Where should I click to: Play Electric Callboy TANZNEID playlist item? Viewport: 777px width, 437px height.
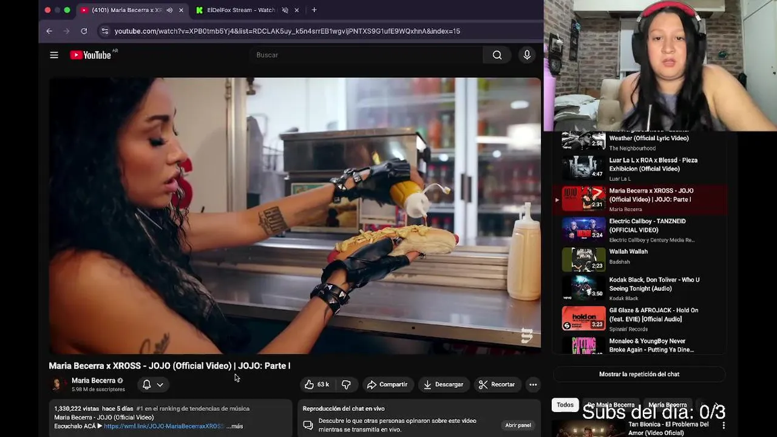click(x=639, y=230)
